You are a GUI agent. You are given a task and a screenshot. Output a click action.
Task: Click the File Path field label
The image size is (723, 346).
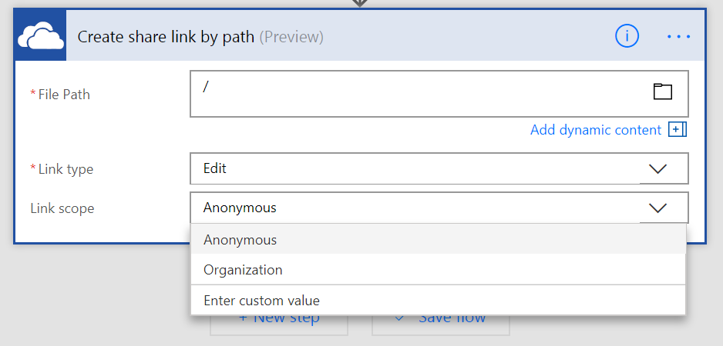pyautogui.click(x=64, y=95)
